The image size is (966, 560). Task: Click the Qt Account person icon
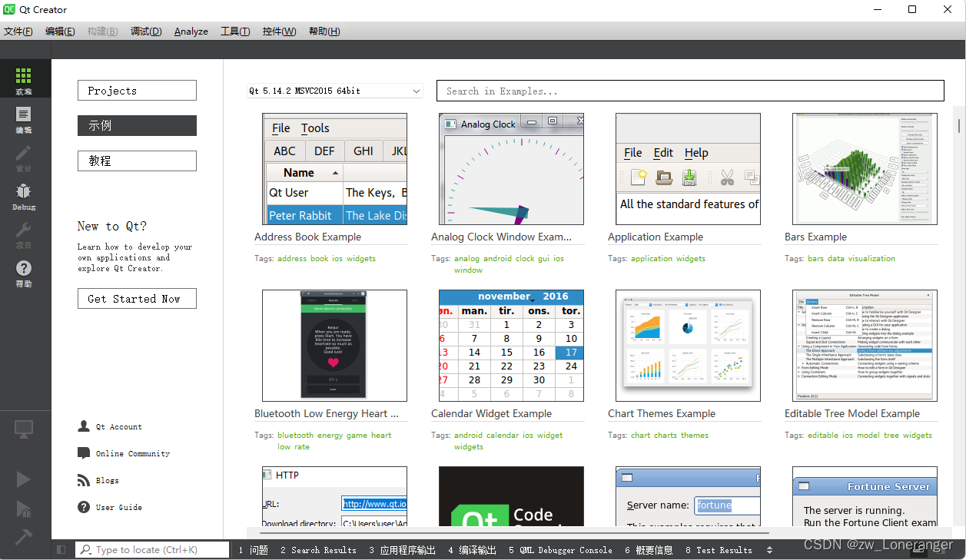coord(84,426)
